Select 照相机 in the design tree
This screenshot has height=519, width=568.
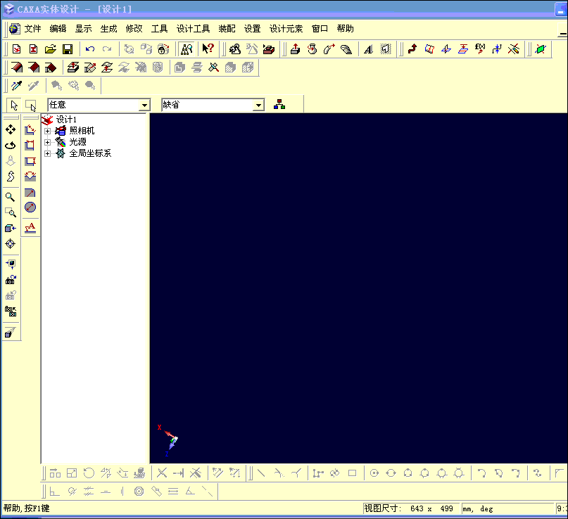click(x=82, y=131)
